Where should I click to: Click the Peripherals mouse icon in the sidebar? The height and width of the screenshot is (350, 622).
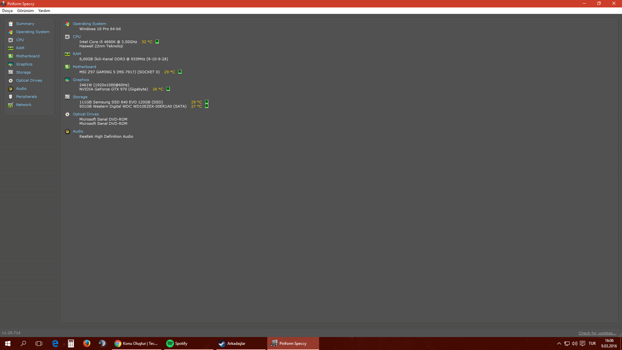coord(11,97)
